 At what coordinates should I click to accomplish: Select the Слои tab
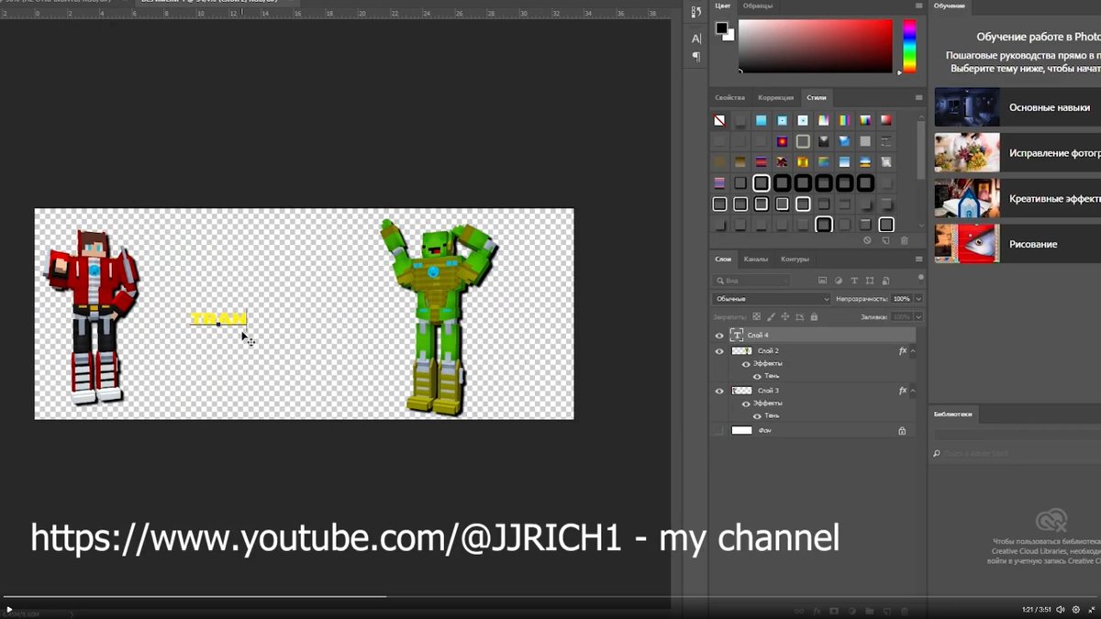[x=724, y=259]
